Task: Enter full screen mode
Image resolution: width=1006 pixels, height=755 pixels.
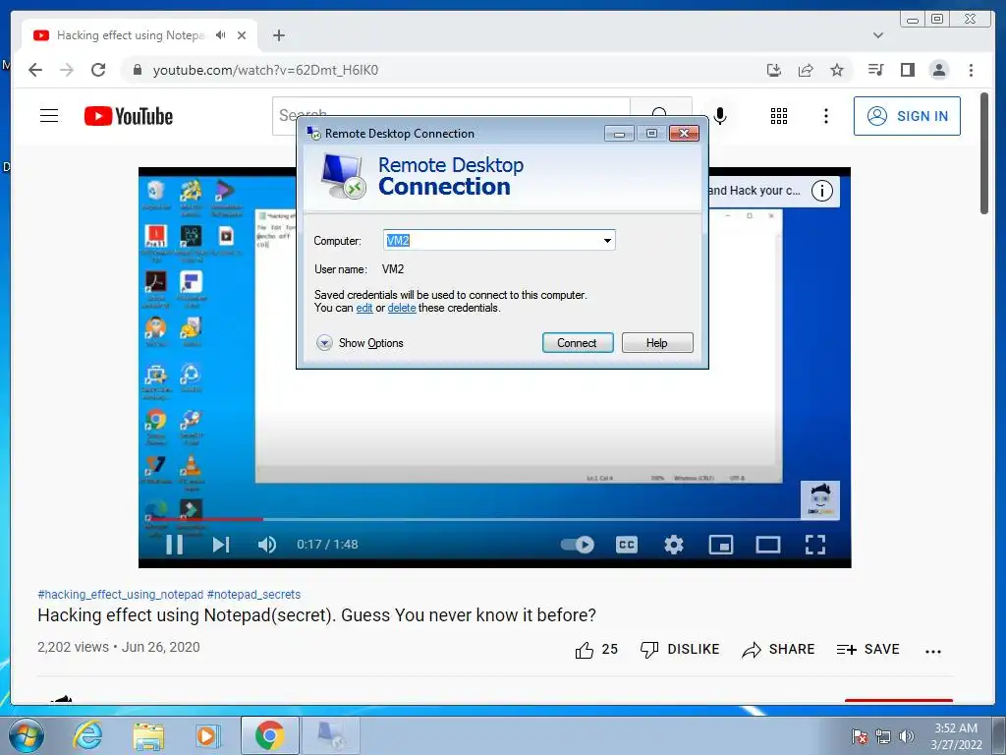Action: 815,545
